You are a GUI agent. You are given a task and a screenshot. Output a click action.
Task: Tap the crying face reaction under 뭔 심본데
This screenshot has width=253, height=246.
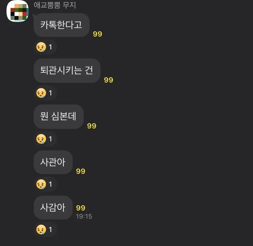point(45,139)
